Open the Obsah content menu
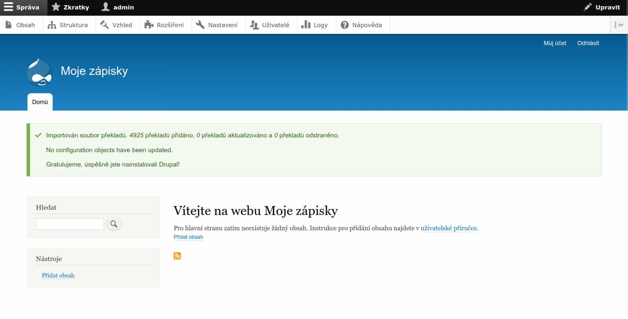This screenshot has height=319, width=628. [x=20, y=25]
